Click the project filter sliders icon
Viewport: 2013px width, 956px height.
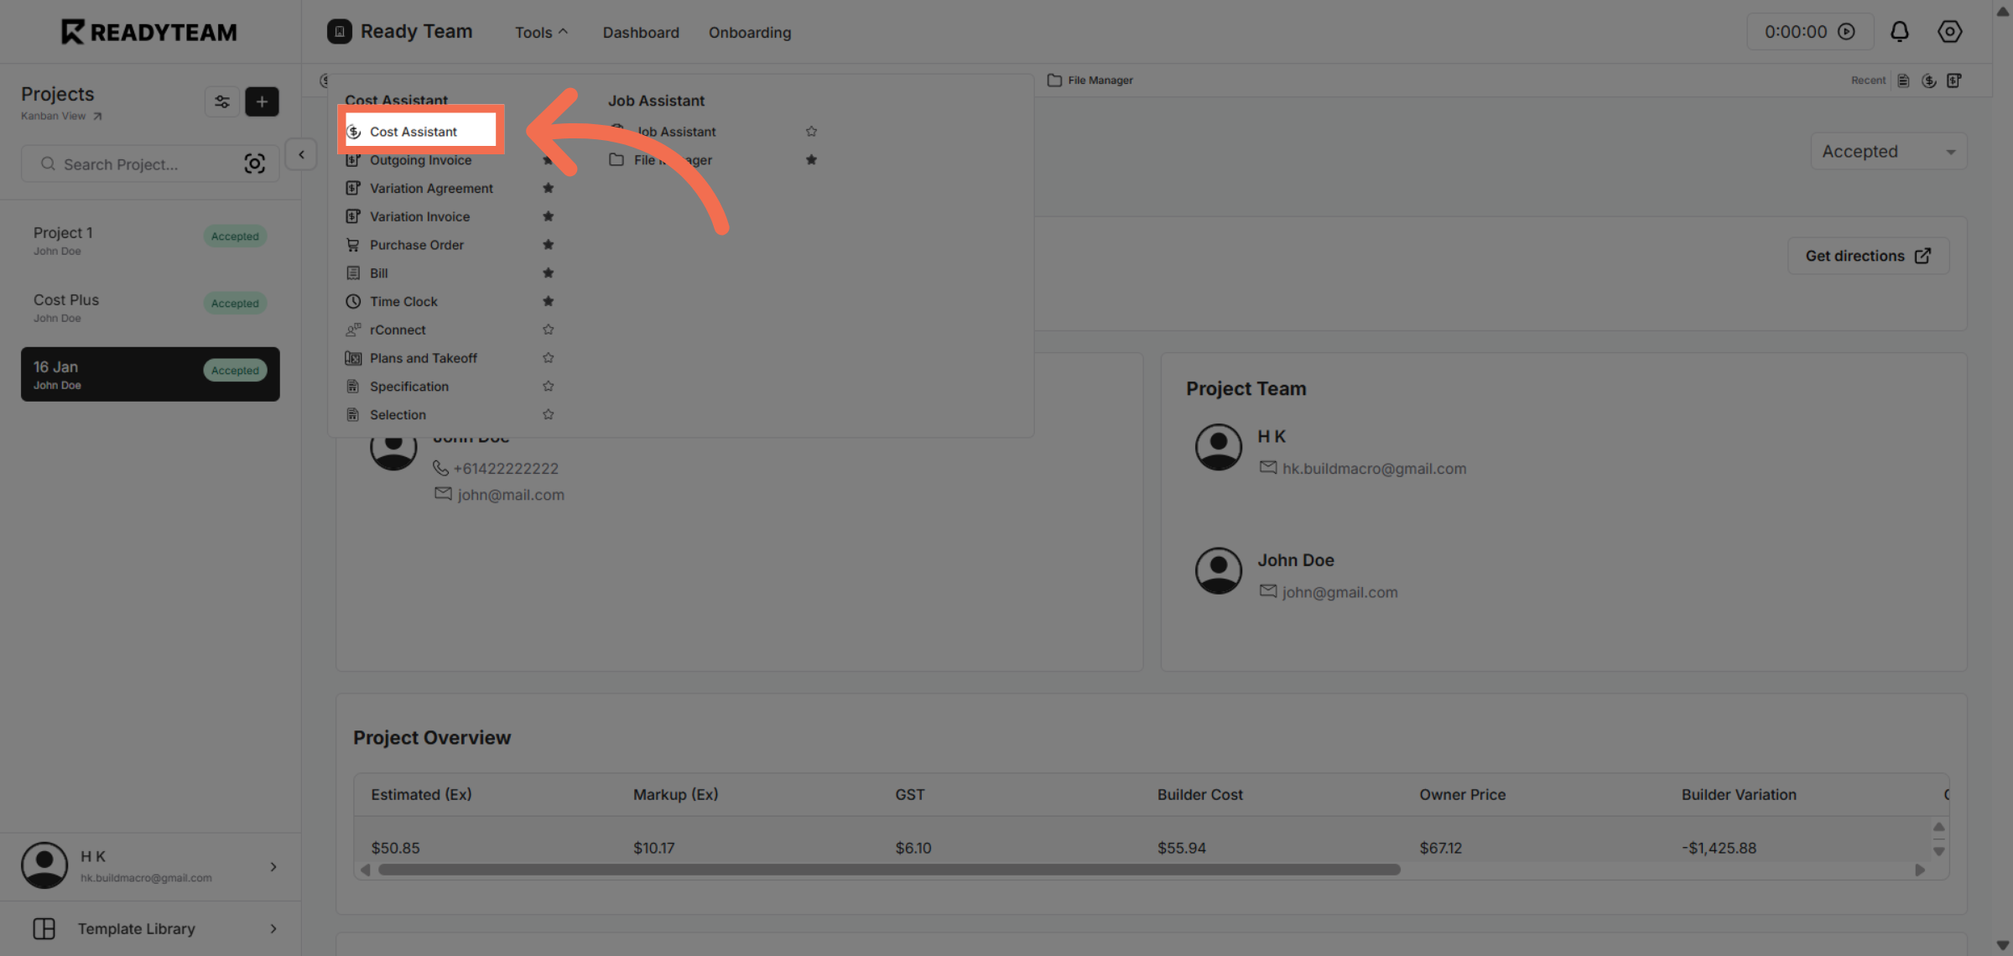(222, 101)
